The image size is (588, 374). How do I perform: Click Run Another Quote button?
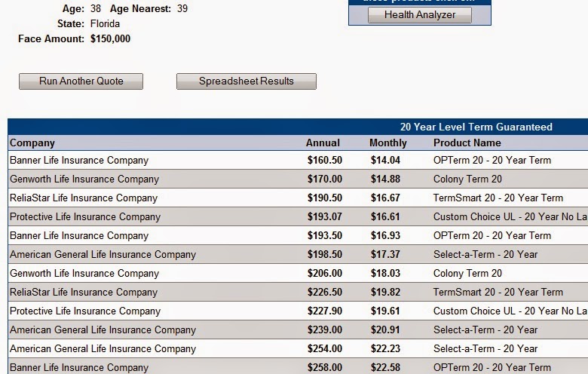(x=81, y=81)
